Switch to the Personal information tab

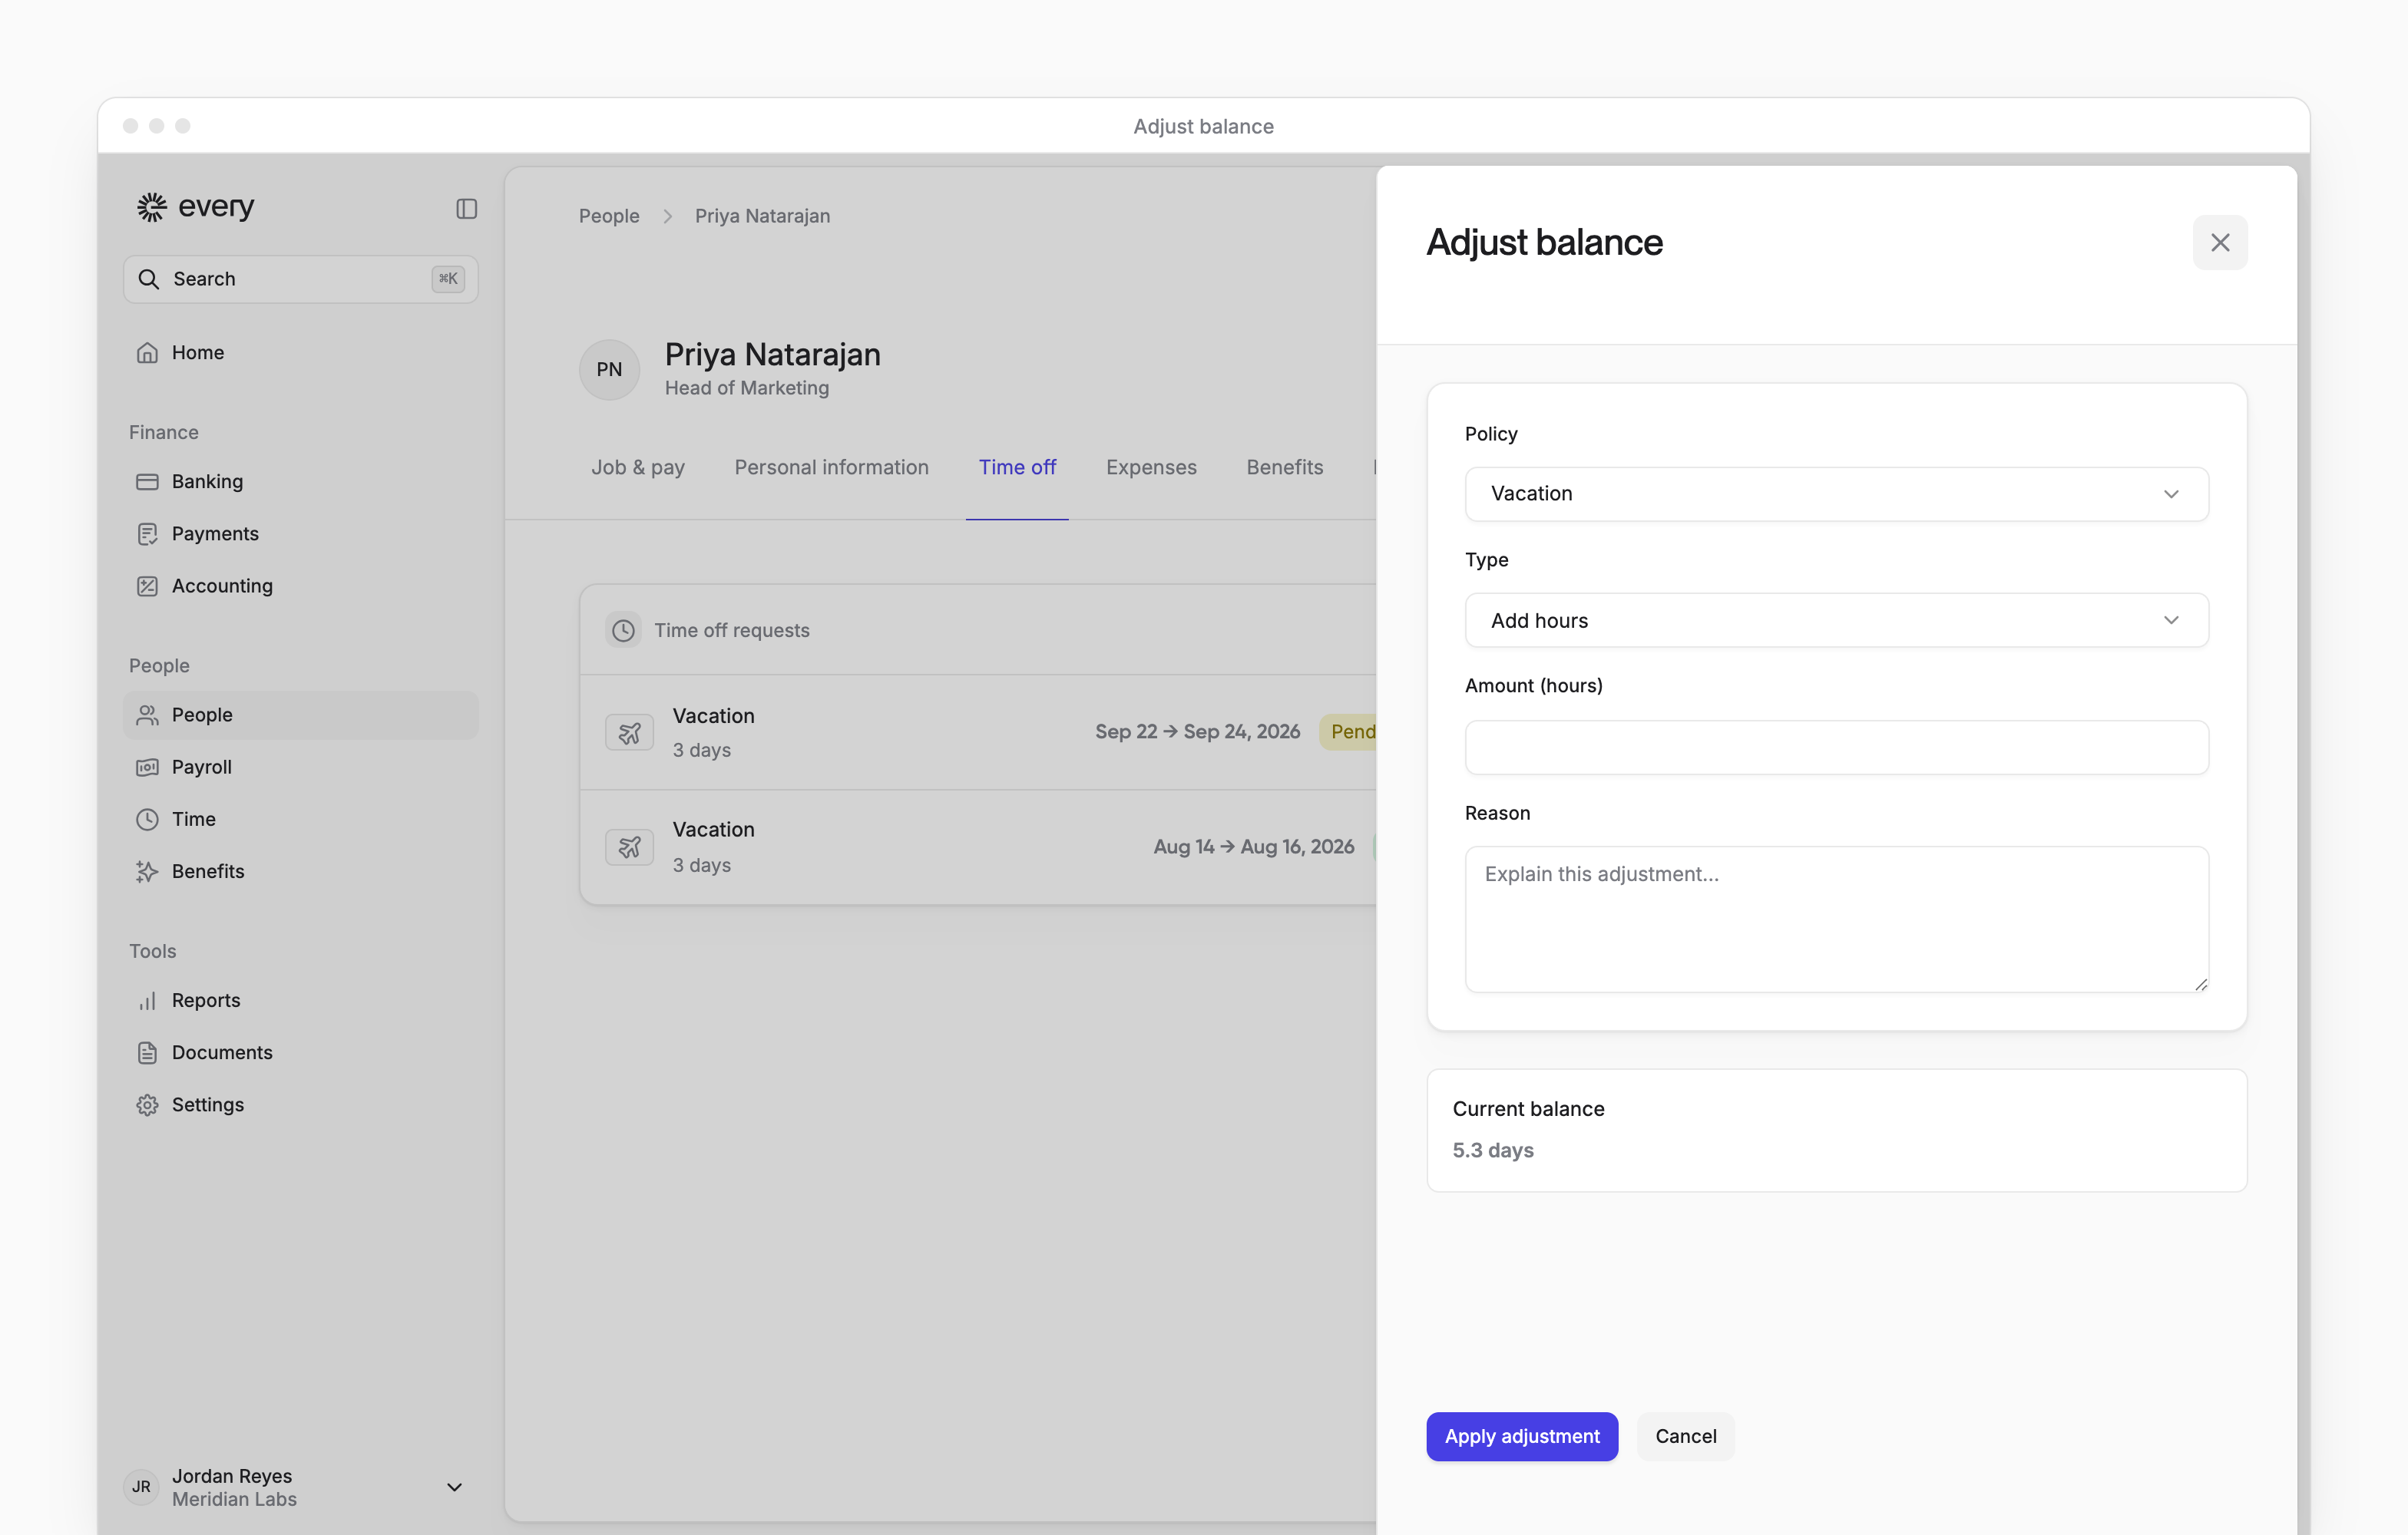point(831,467)
